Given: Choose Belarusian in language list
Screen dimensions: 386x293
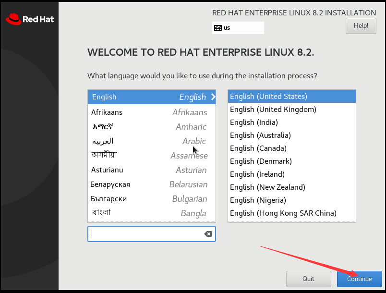Looking at the screenshot, I should tap(152, 184).
